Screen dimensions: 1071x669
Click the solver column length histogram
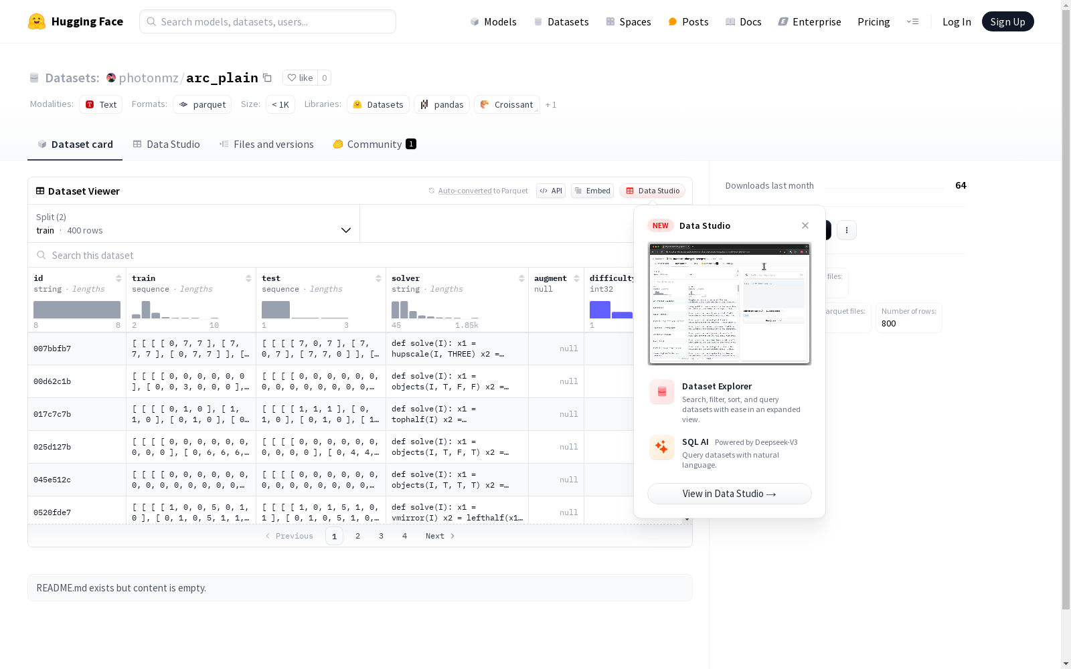point(435,310)
